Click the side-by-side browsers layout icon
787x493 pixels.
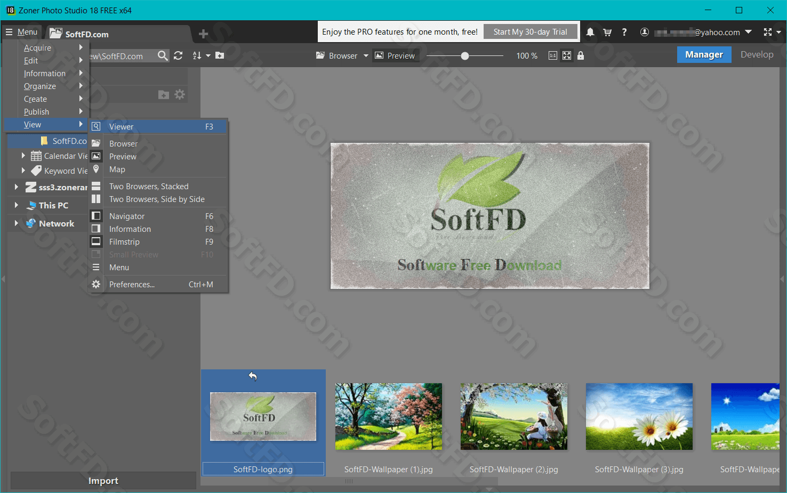coord(96,199)
